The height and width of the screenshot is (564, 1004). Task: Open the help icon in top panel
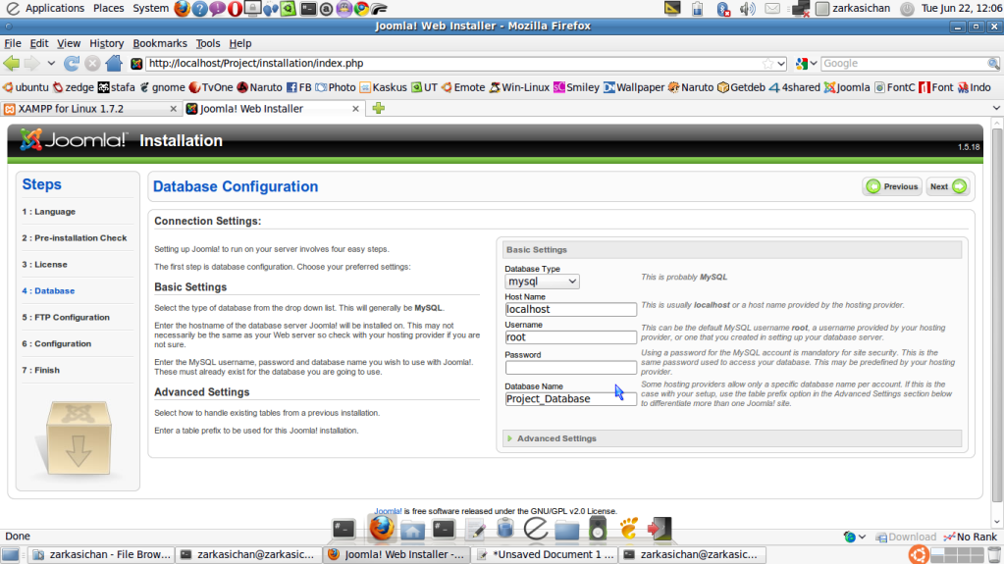(x=200, y=8)
